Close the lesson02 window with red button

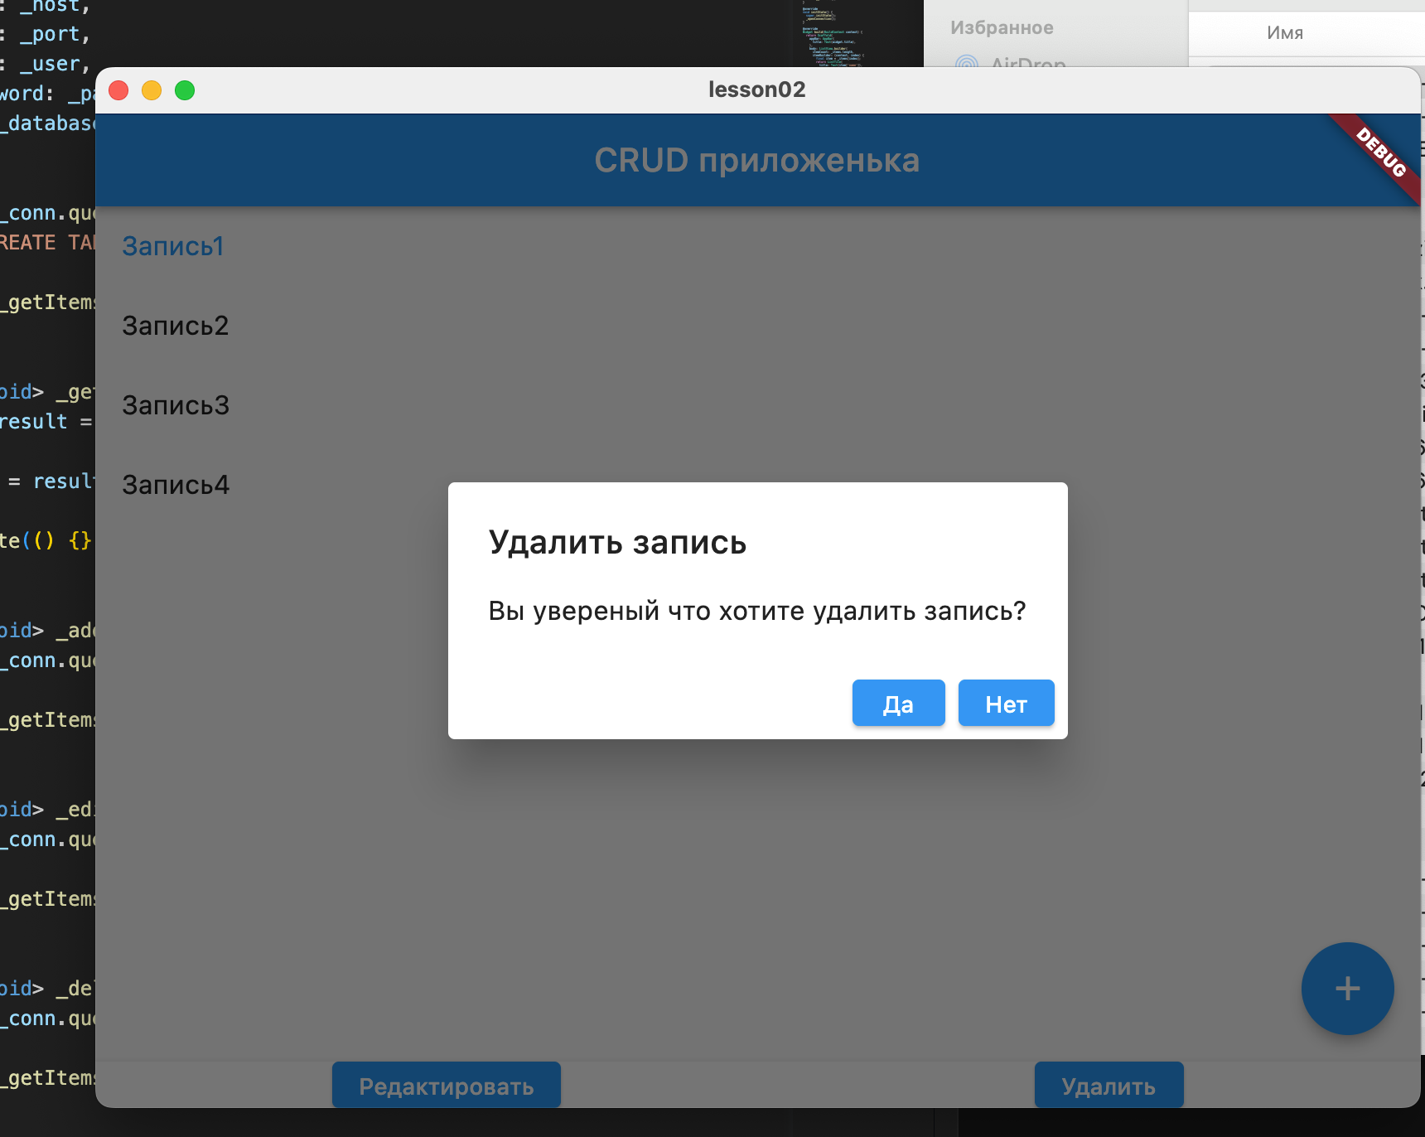(118, 90)
